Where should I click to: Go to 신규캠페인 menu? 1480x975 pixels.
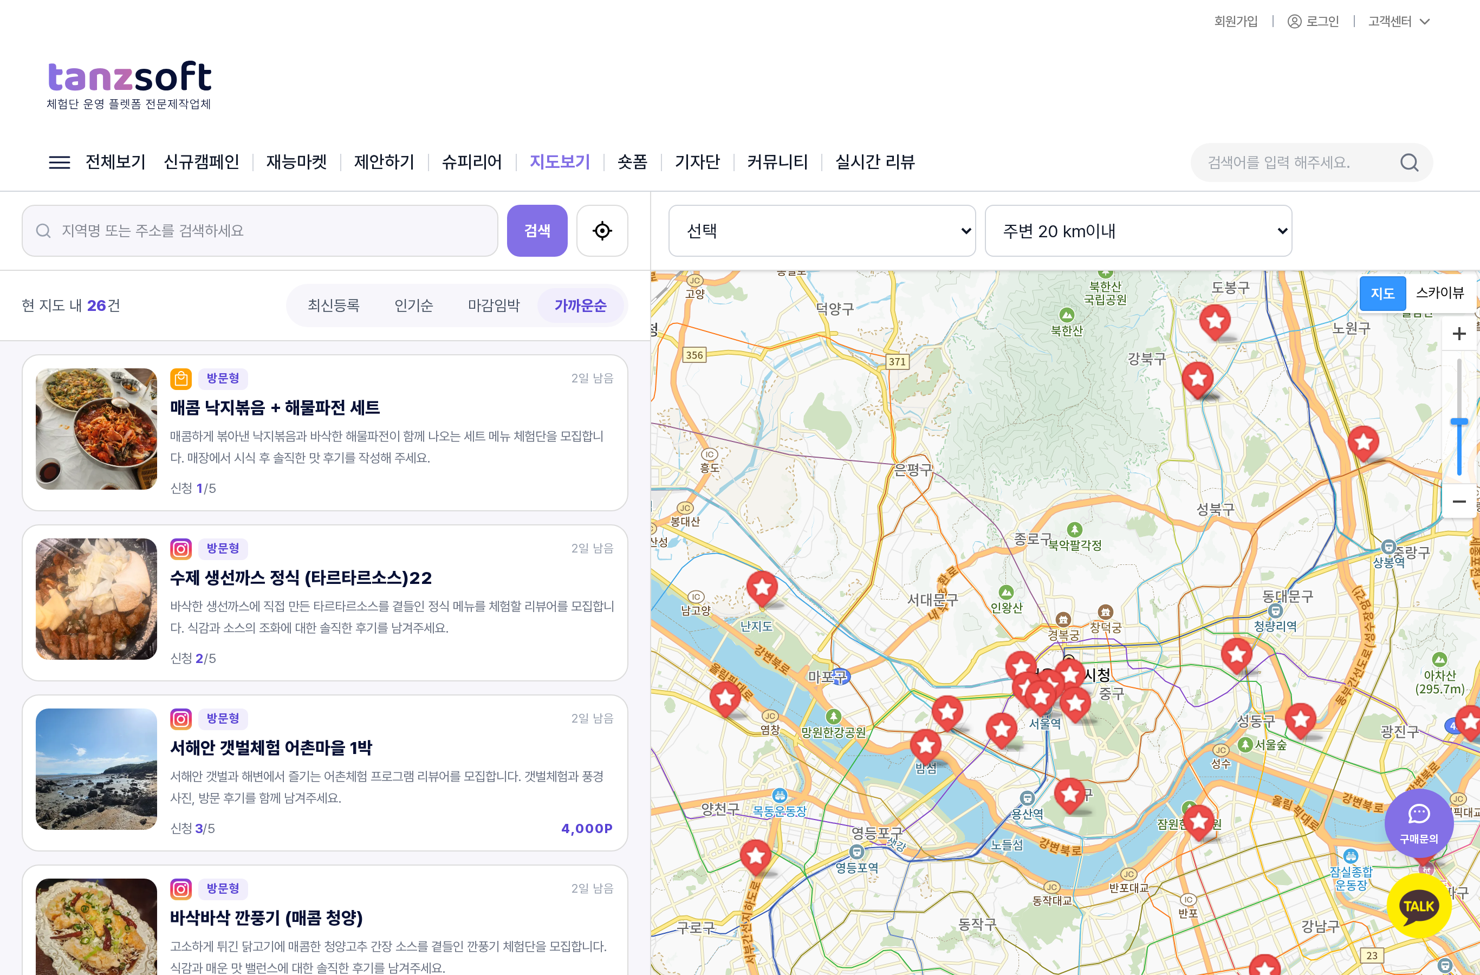point(202,162)
